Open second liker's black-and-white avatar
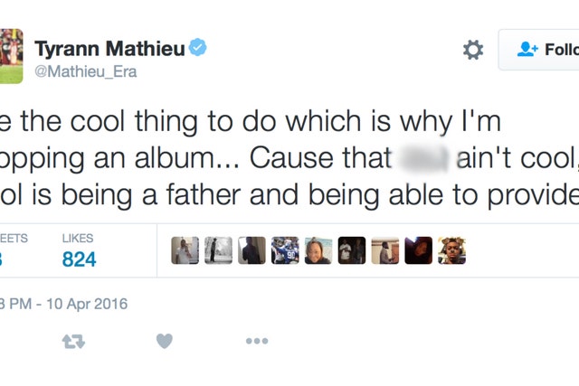 click(218, 250)
